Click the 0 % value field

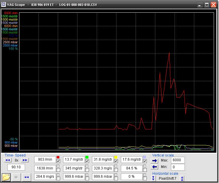click(132, 177)
